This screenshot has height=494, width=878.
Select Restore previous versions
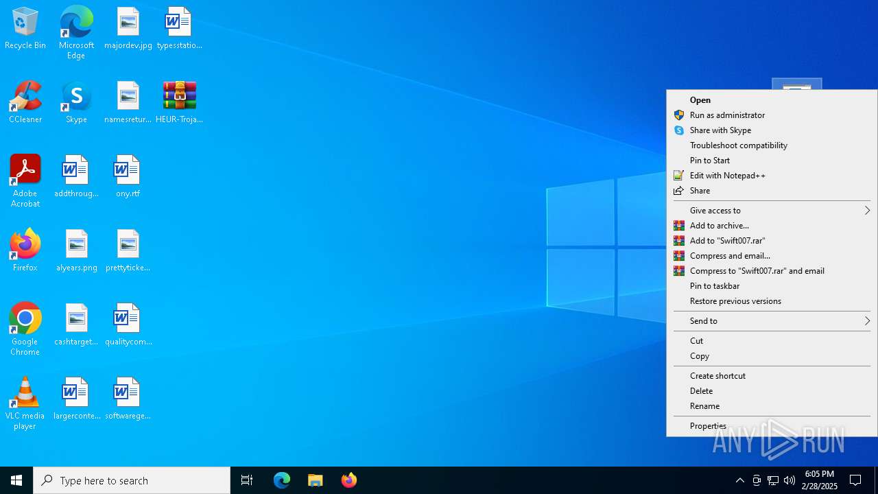(772, 301)
